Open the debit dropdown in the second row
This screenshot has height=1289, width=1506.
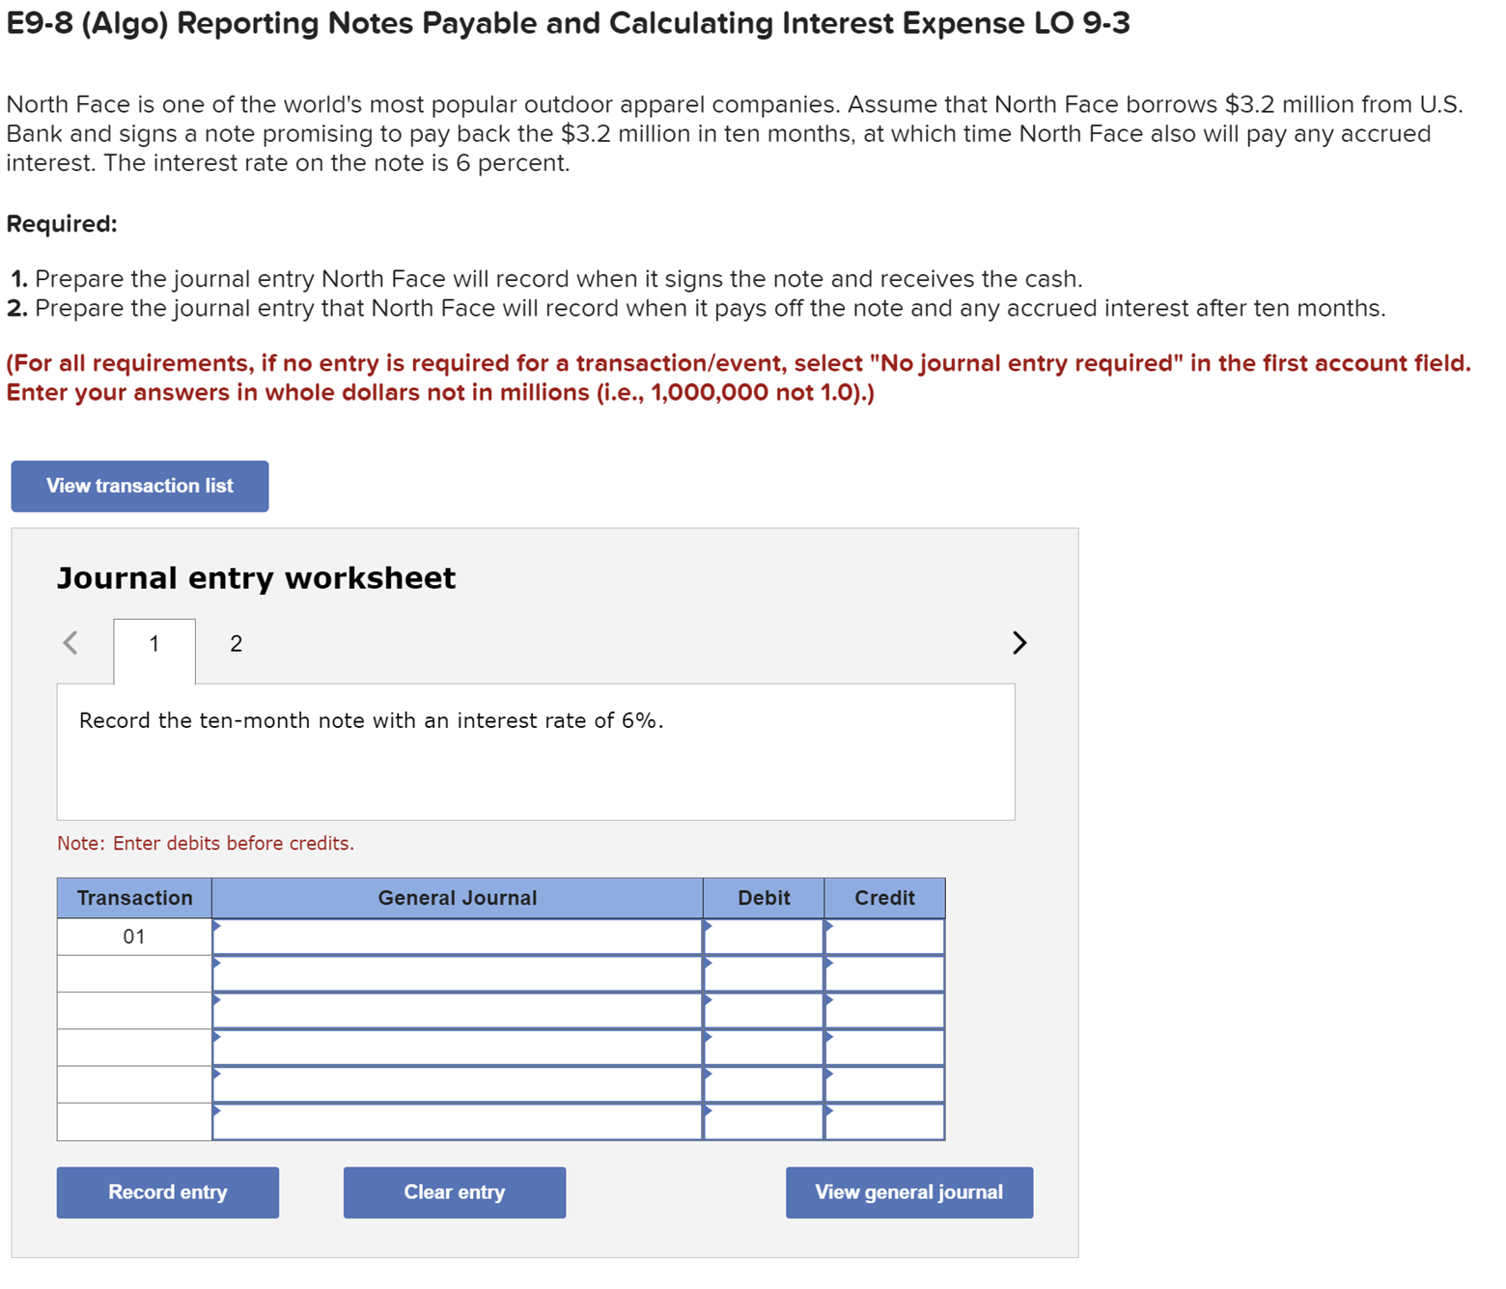coord(710,966)
